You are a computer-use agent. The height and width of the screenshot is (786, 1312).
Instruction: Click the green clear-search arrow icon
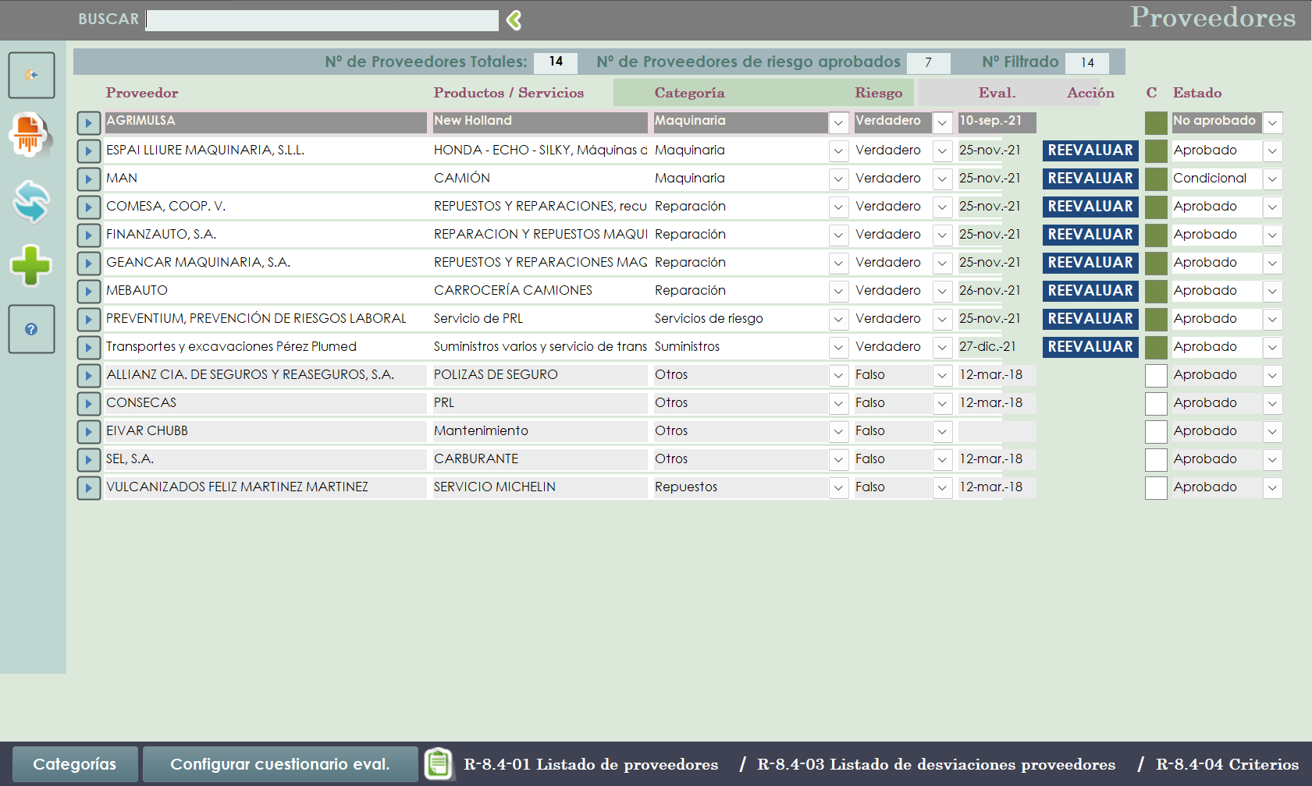pos(514,20)
